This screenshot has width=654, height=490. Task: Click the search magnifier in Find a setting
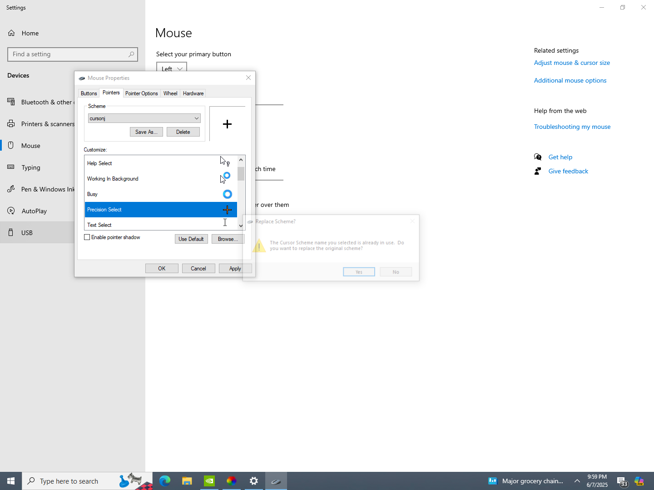click(131, 54)
